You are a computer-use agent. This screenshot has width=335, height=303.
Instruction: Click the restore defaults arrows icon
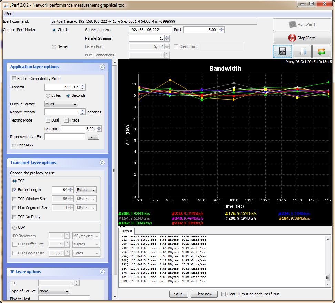point(322,52)
